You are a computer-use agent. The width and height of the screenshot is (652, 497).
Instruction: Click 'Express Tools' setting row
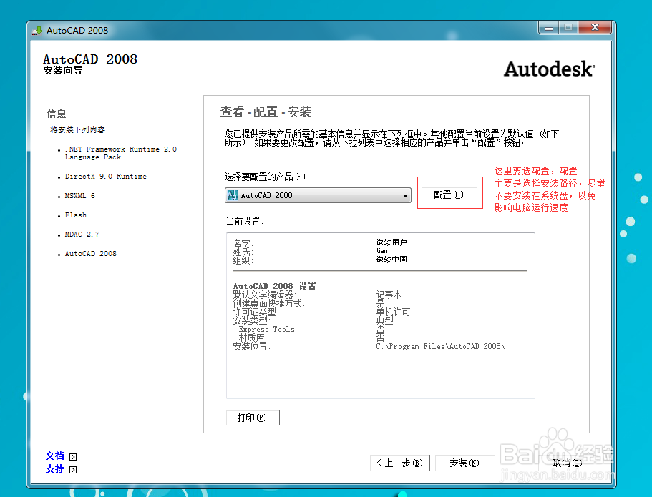[x=266, y=329]
